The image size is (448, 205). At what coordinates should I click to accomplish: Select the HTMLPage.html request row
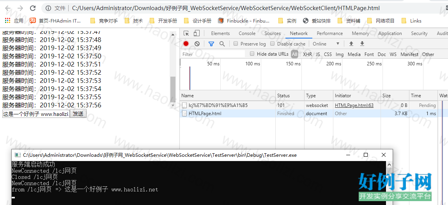click(308, 114)
